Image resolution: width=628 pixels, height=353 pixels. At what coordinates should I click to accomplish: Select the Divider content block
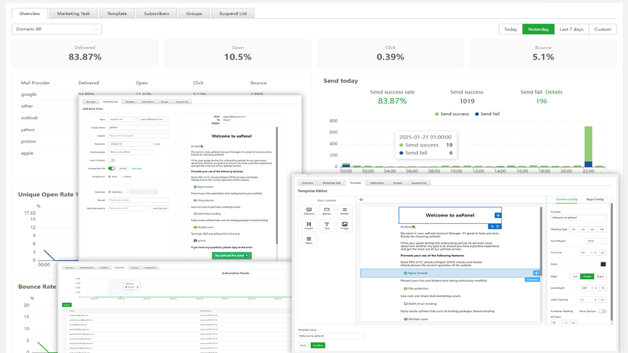345,212
